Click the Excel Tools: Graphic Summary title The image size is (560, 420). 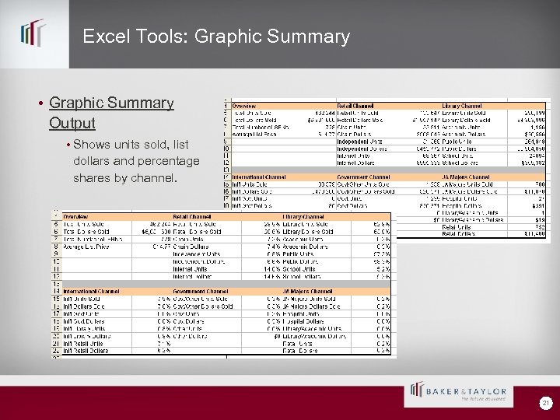coord(216,37)
